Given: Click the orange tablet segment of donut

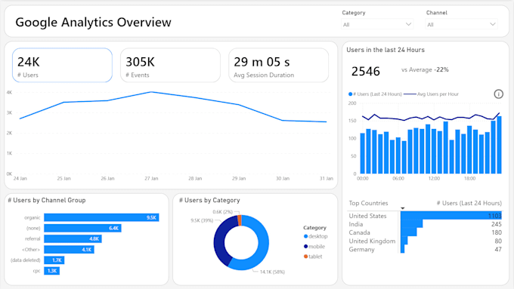Looking at the screenshot, I should click(240, 220).
